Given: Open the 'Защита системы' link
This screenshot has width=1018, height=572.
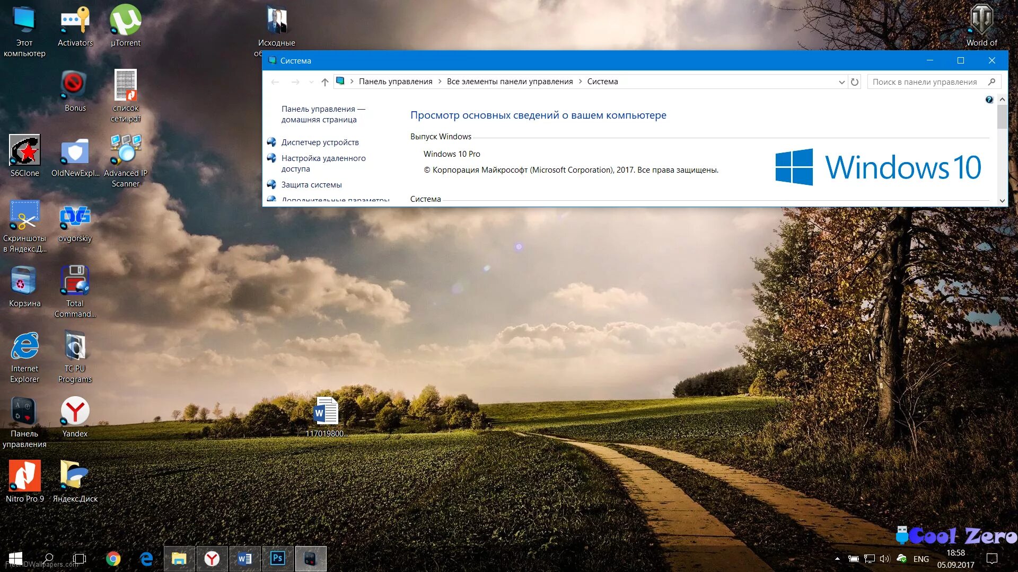Looking at the screenshot, I should 311,185.
